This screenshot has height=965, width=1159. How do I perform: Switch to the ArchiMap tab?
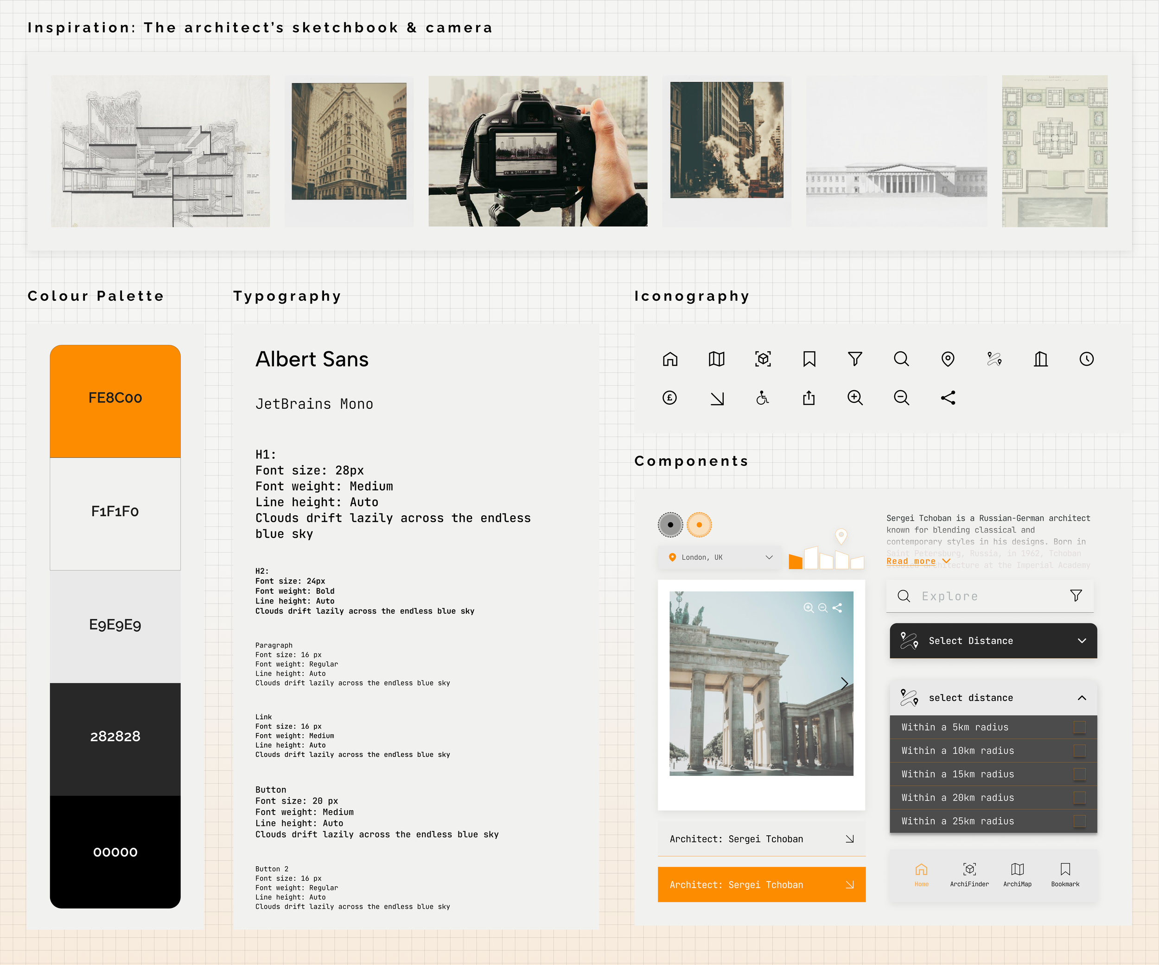click(x=1017, y=874)
